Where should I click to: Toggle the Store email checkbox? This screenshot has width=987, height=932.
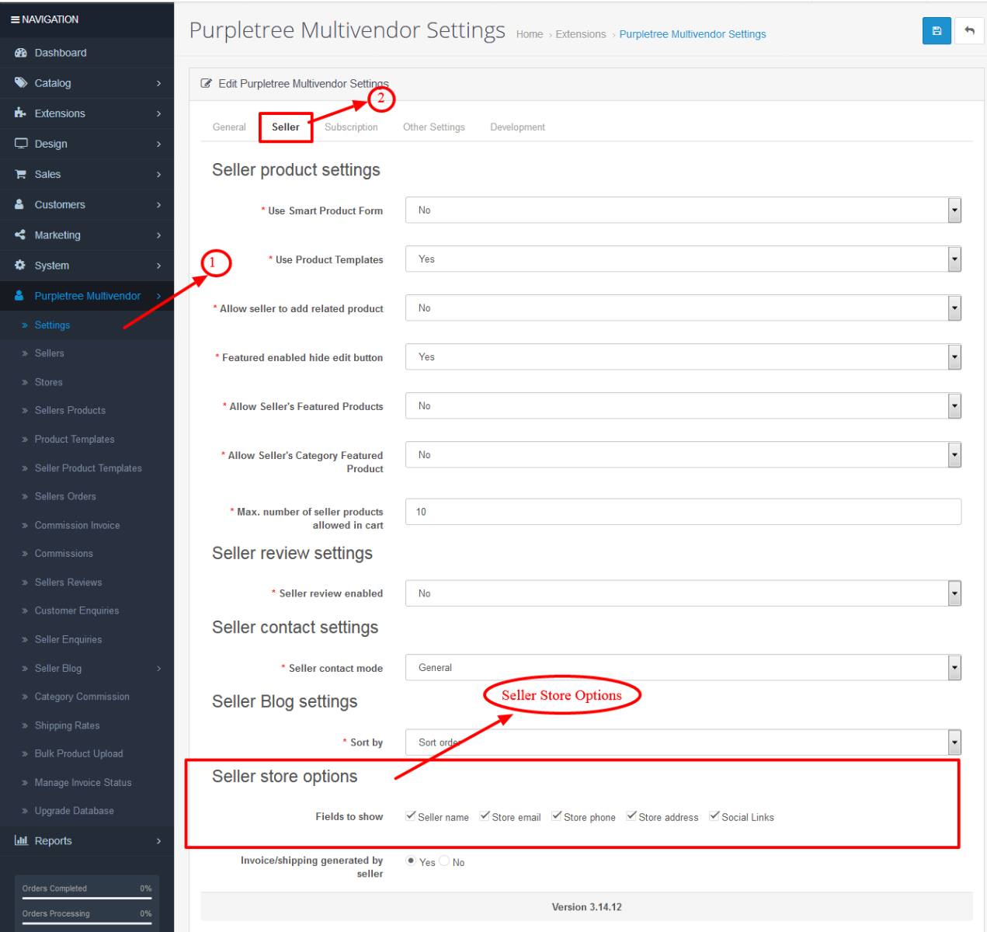pos(485,815)
